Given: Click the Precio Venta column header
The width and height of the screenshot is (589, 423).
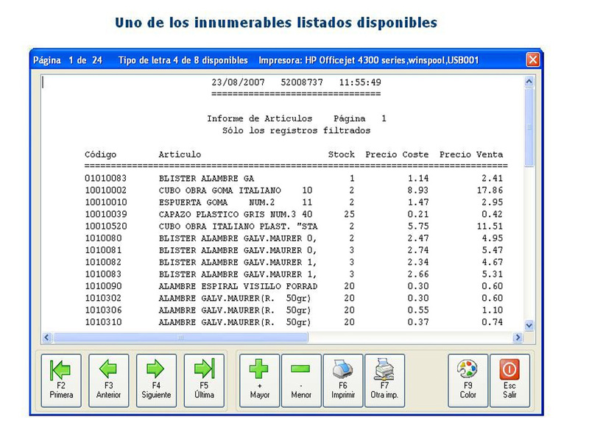Looking at the screenshot, I should coord(471,154).
